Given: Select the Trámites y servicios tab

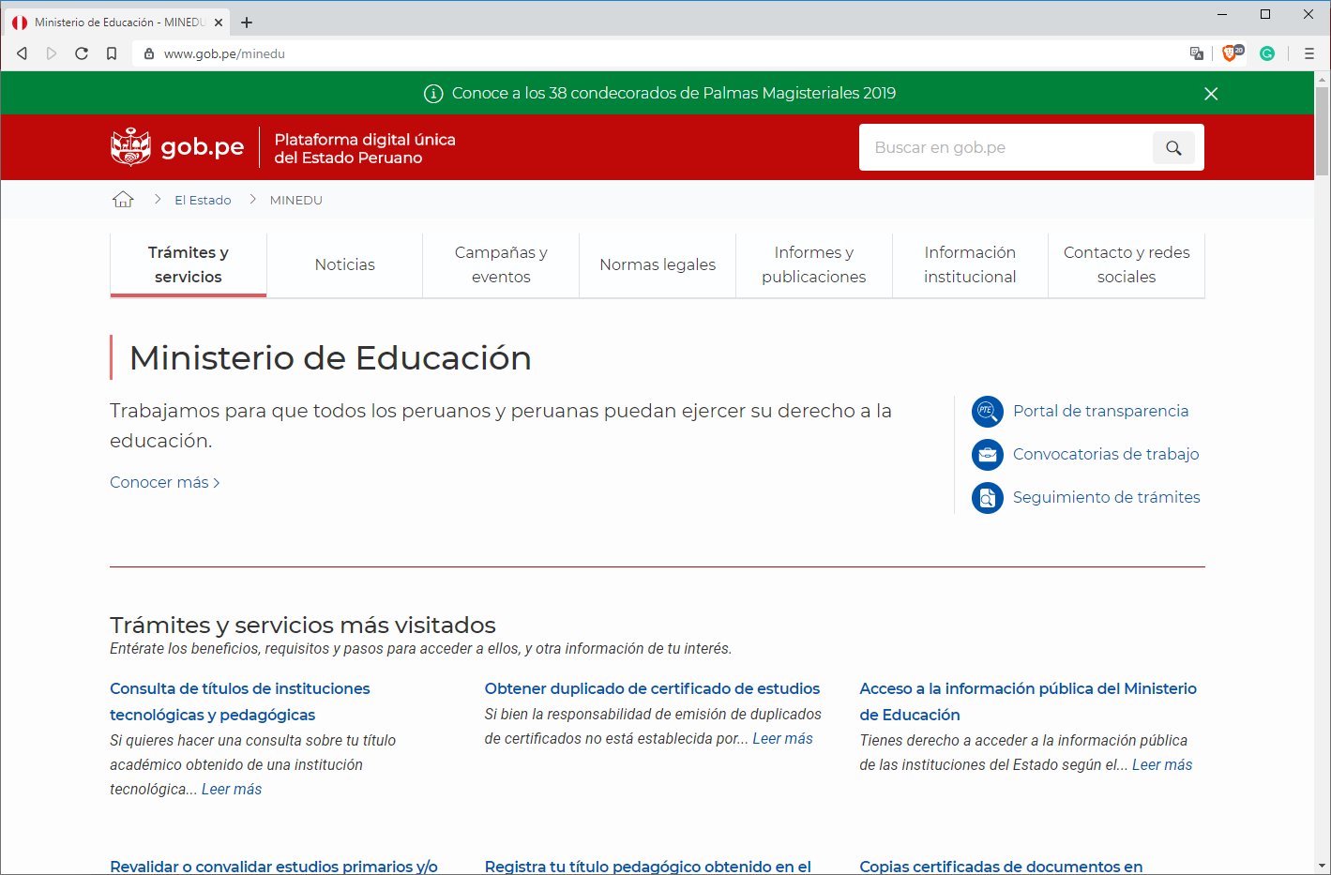Looking at the screenshot, I should coord(189,264).
